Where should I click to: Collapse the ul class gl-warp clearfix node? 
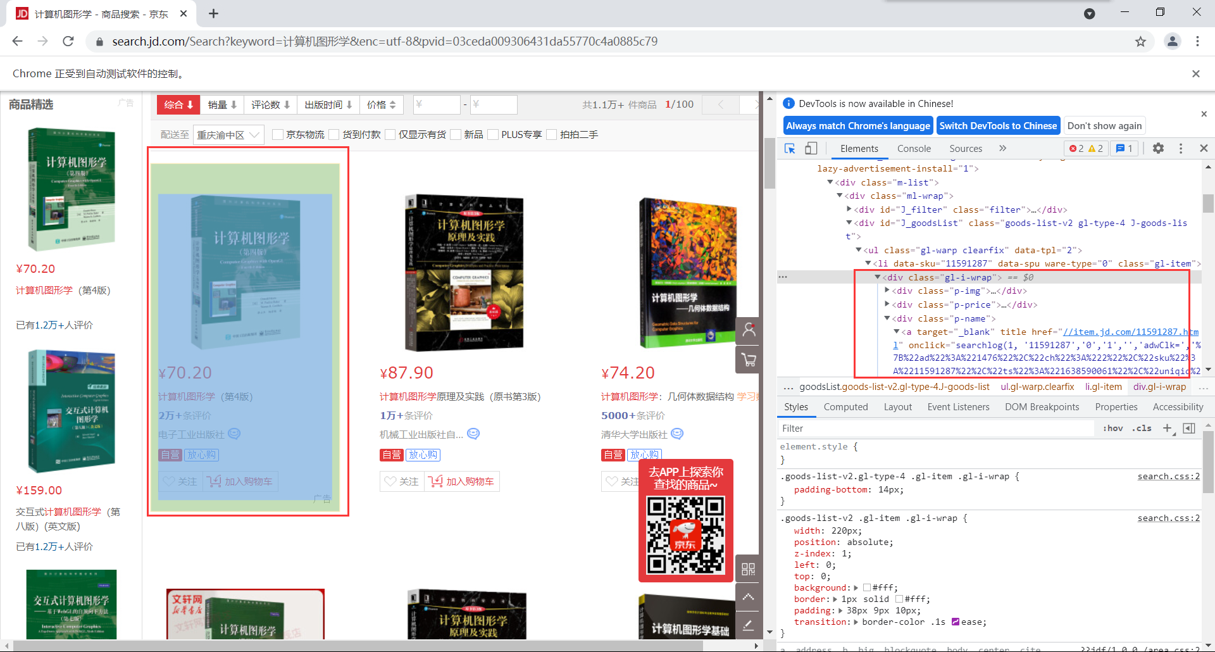tap(859, 250)
